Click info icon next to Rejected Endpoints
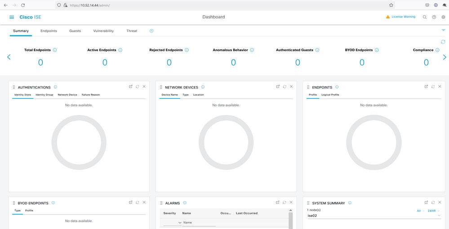Screen dimensions: 449x229 point(187,50)
